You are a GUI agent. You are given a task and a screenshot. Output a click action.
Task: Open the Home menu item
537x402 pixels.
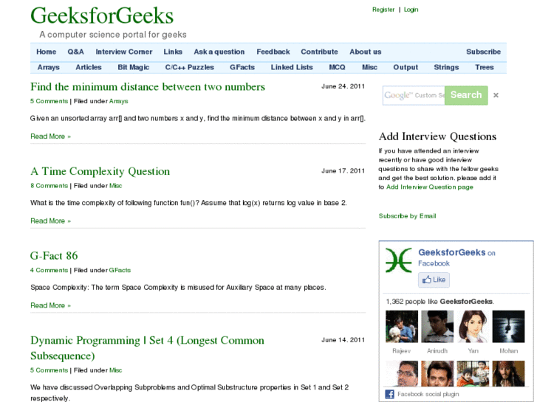coord(47,52)
